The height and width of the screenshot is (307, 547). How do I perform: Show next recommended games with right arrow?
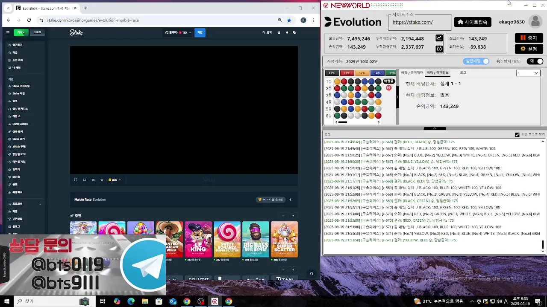(x=293, y=216)
